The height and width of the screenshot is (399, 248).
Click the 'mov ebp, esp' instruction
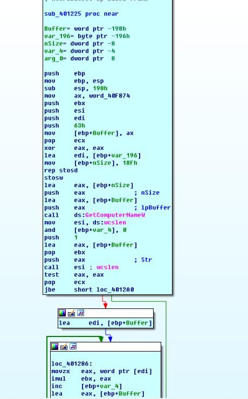(74, 81)
